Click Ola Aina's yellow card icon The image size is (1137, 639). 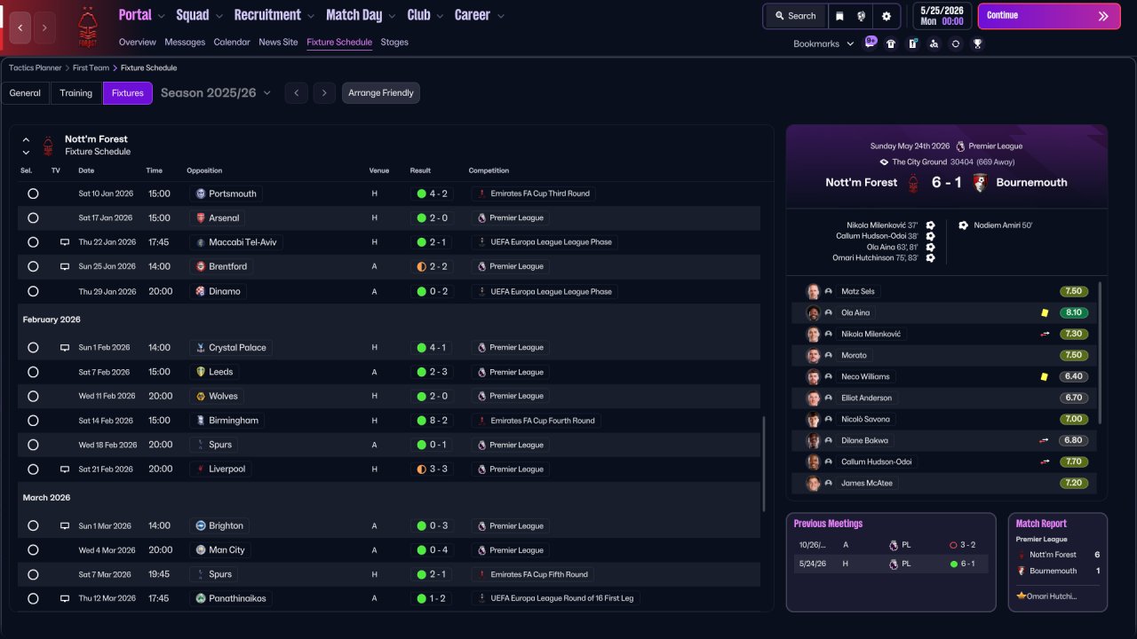pyautogui.click(x=1045, y=312)
